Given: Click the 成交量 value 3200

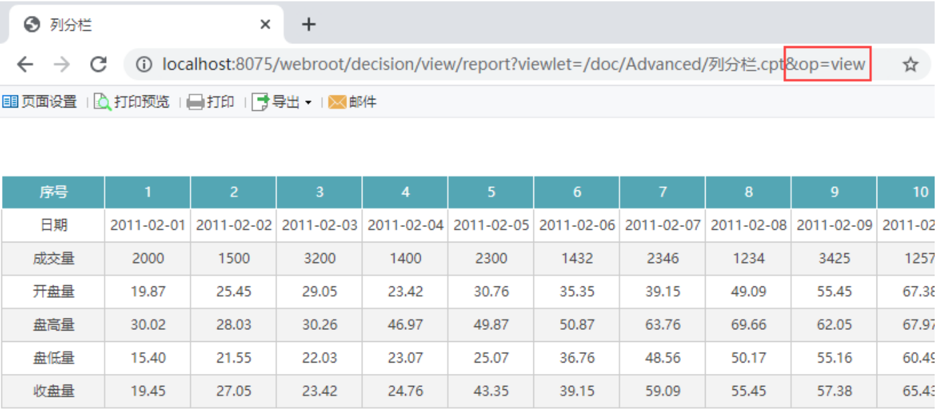Looking at the screenshot, I should click(320, 258).
